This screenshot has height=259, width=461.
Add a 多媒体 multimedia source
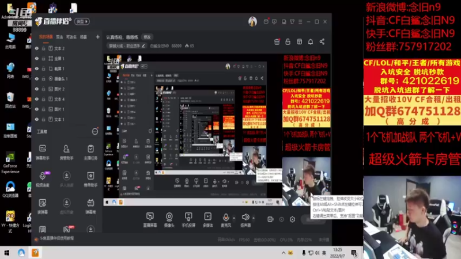click(x=207, y=220)
